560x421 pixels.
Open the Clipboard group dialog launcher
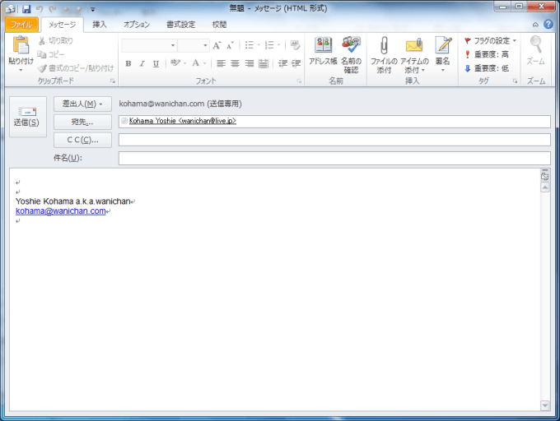coord(113,81)
